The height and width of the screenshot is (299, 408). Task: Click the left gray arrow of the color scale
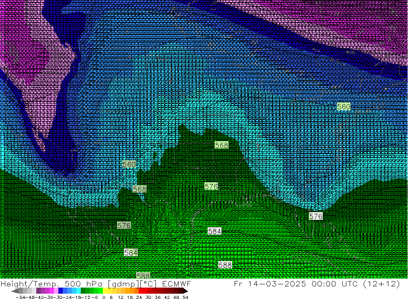point(15,291)
